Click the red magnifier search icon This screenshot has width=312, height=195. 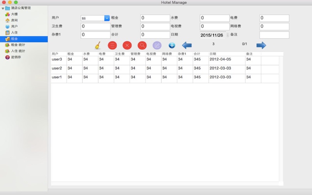[x=142, y=45]
